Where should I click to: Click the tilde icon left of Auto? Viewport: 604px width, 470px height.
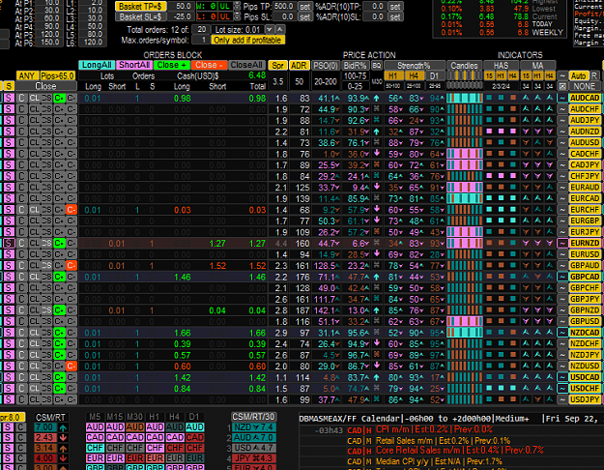pos(562,75)
